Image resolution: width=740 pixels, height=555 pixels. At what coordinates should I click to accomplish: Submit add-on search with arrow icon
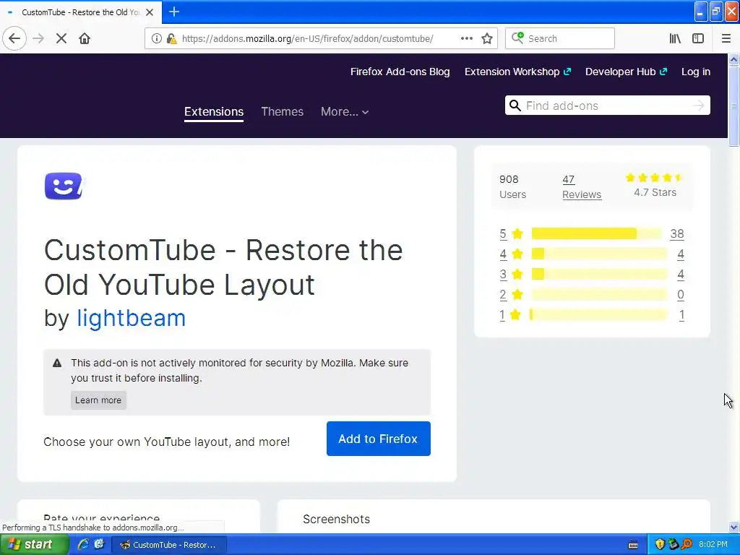tap(699, 106)
